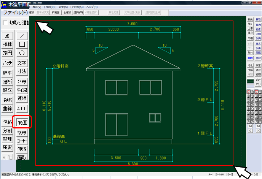Click the 点 point tool
The width and height of the screenshot is (262, 179).
[7, 36]
